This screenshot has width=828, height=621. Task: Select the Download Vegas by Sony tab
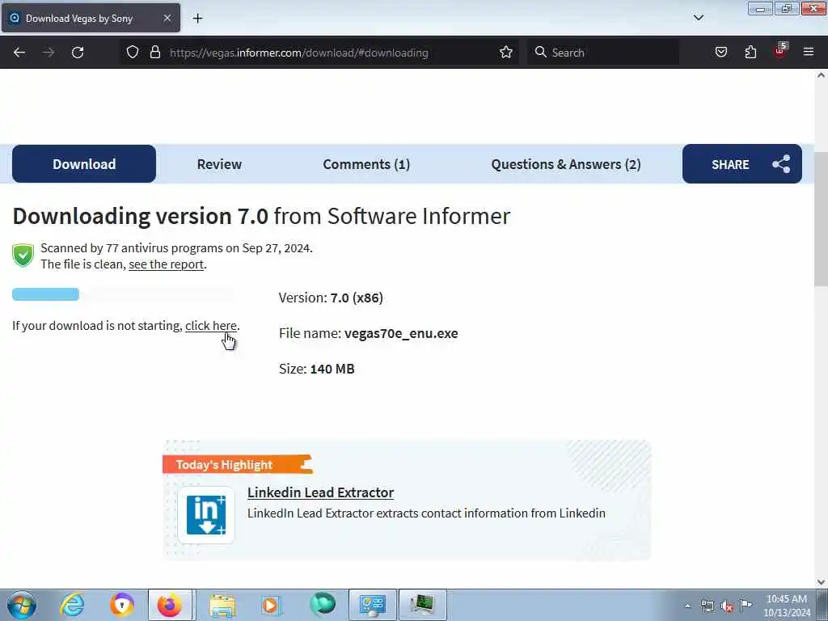(91, 19)
